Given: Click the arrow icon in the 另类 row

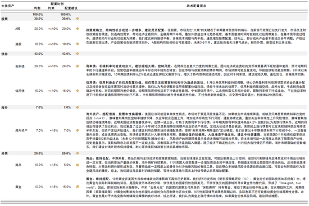Looking at the screenshot, I should click(78, 153).
